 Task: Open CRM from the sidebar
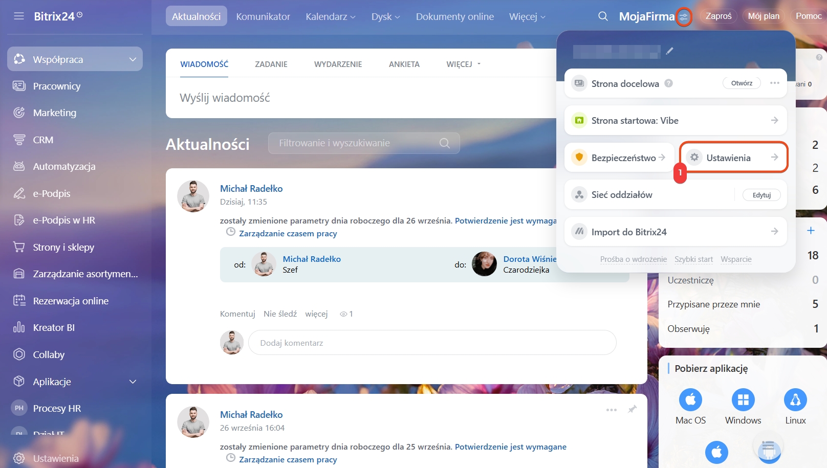click(43, 140)
